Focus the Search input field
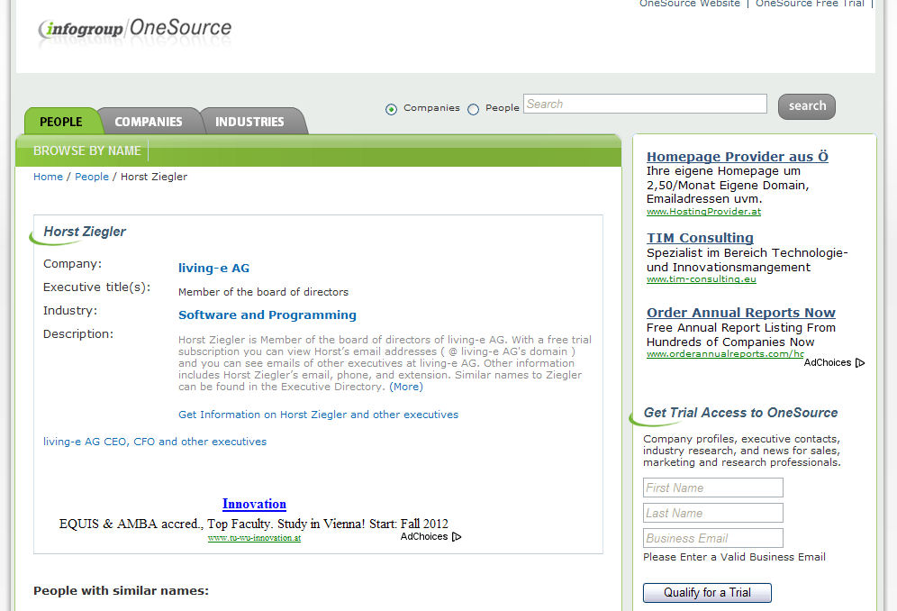897x611 pixels. [x=645, y=104]
